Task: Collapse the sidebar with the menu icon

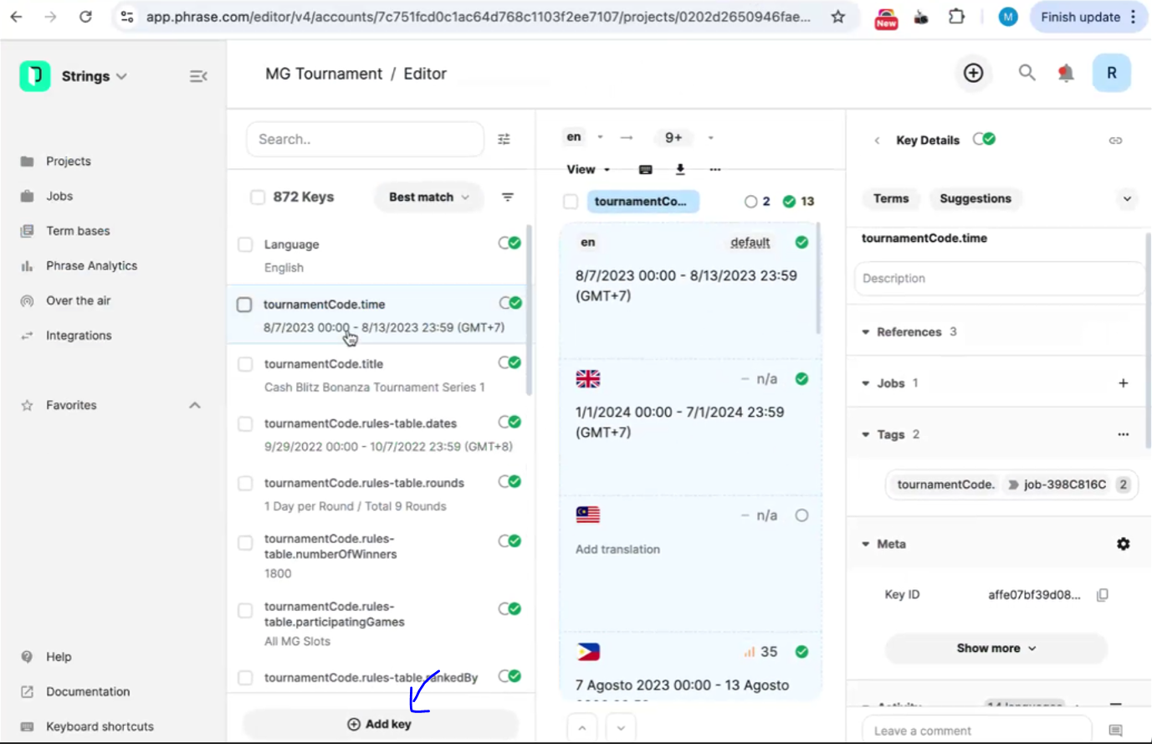Action: pyautogui.click(x=198, y=76)
